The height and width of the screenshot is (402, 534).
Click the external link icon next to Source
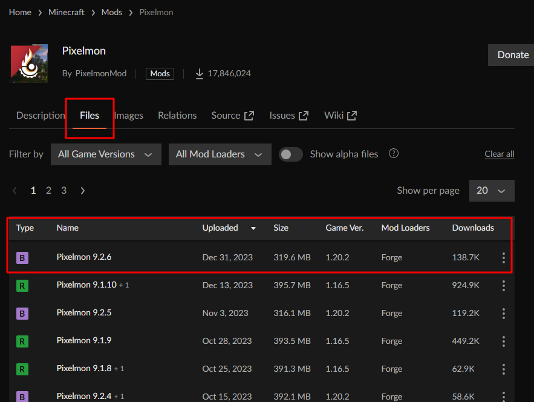pyautogui.click(x=249, y=116)
